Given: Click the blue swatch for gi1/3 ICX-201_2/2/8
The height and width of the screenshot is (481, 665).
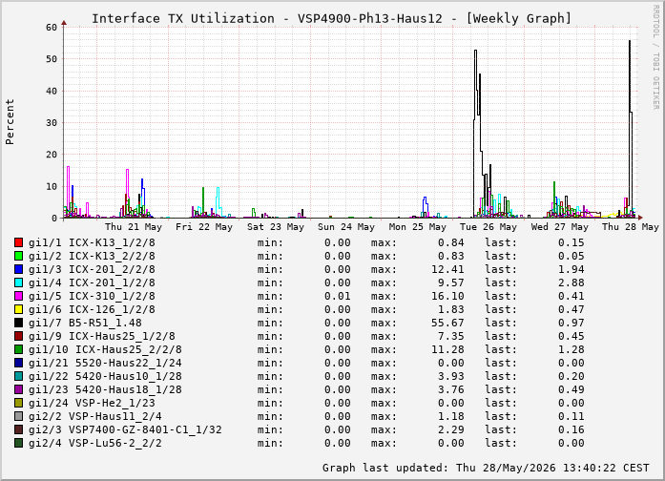Looking at the screenshot, I should point(18,269).
